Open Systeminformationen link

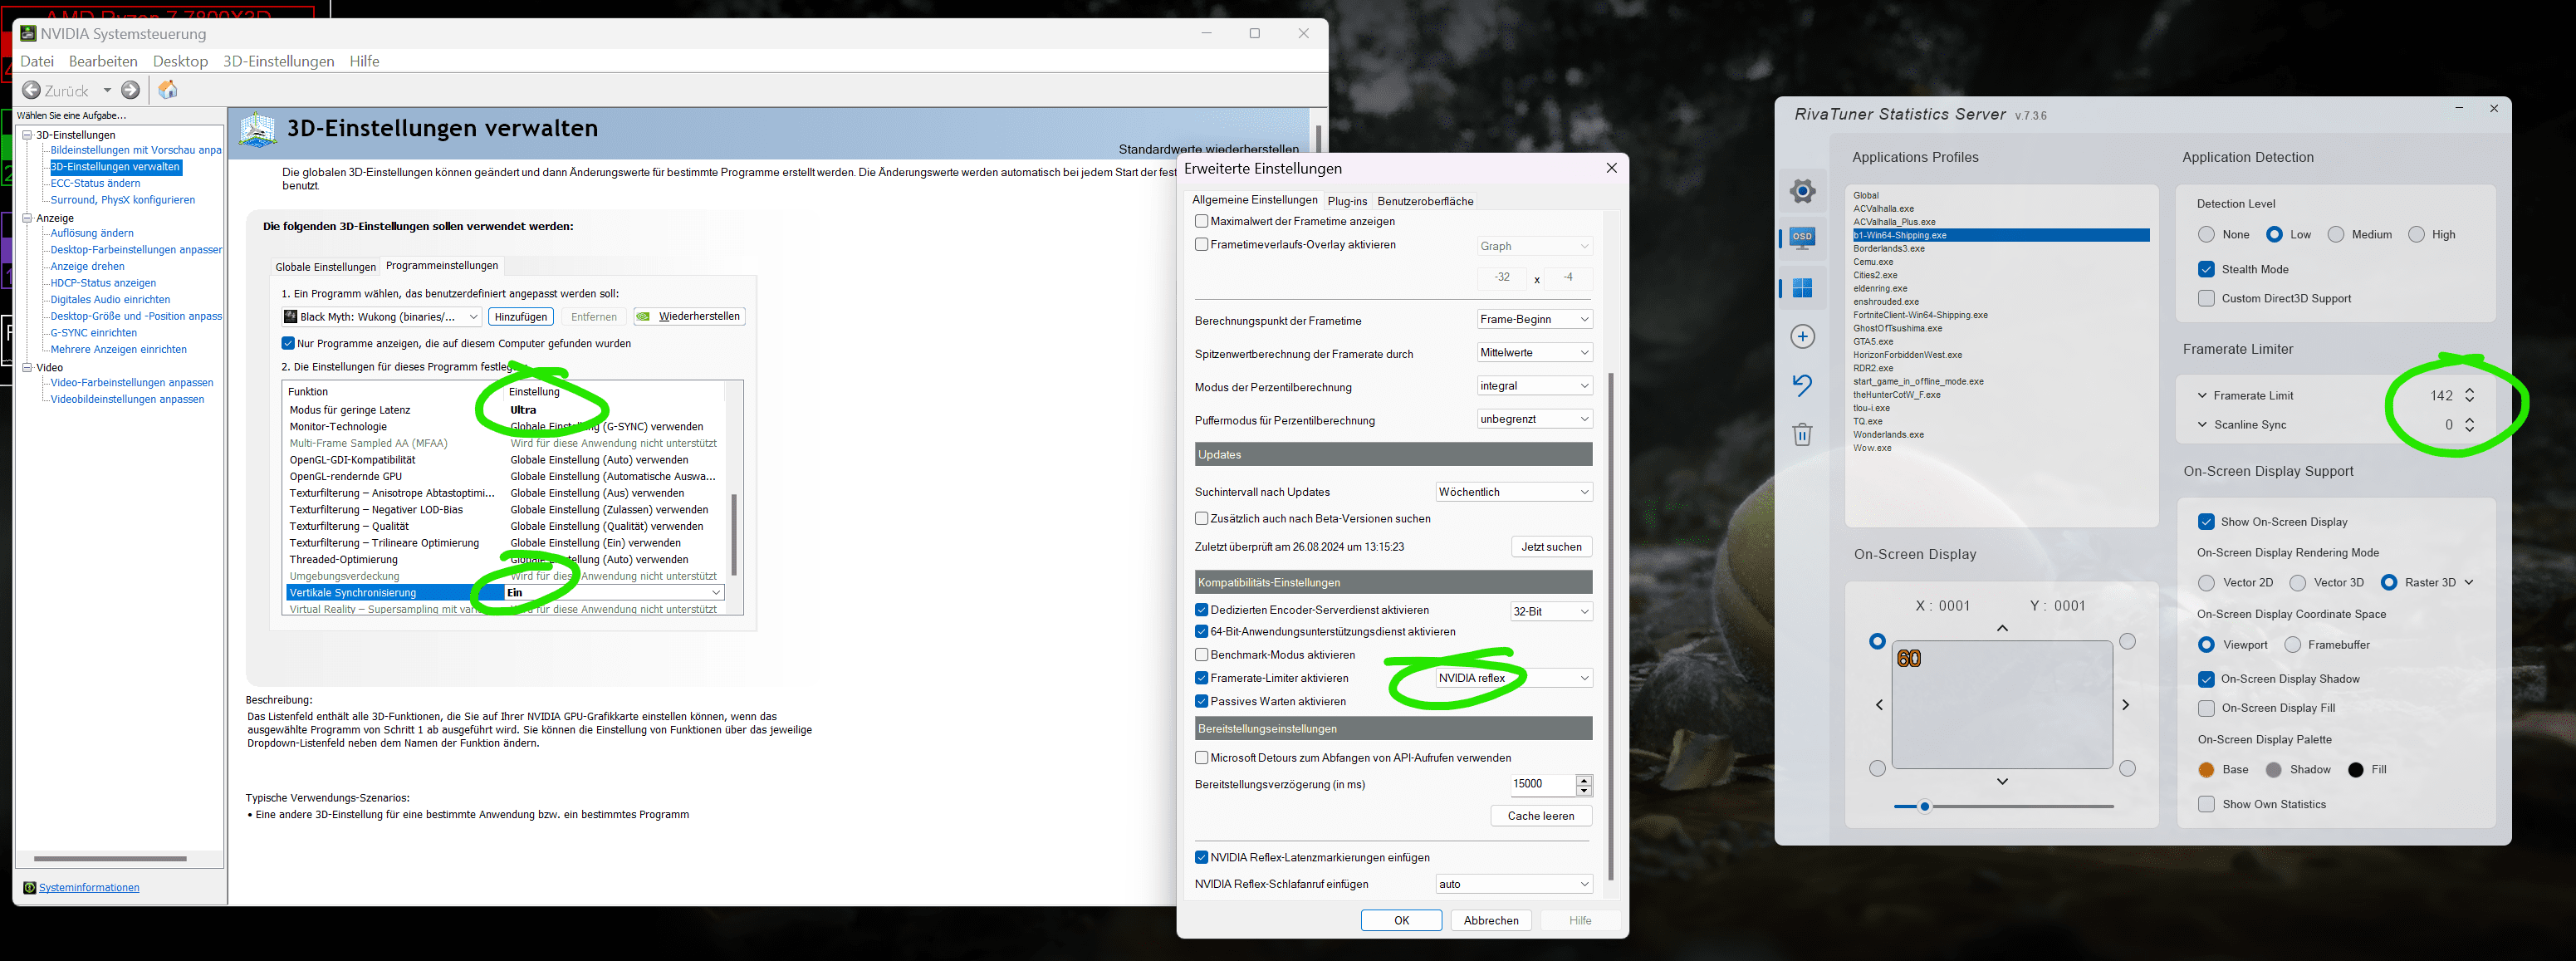click(x=89, y=888)
